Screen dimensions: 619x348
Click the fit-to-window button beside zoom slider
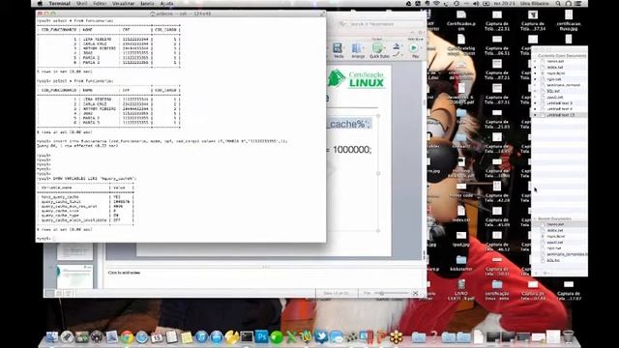coord(415,293)
